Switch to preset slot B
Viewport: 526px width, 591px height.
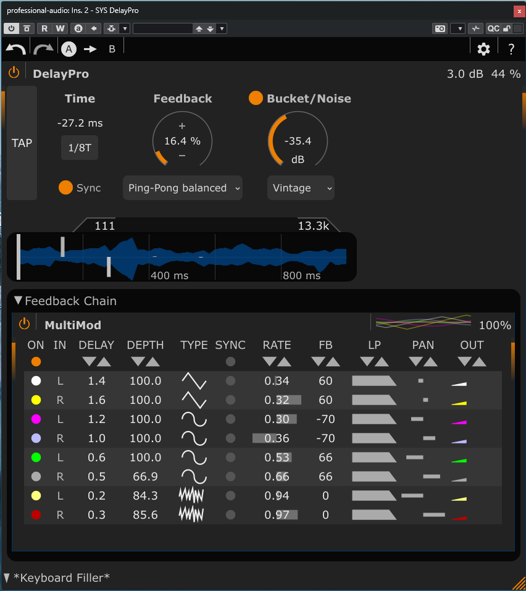[112, 49]
